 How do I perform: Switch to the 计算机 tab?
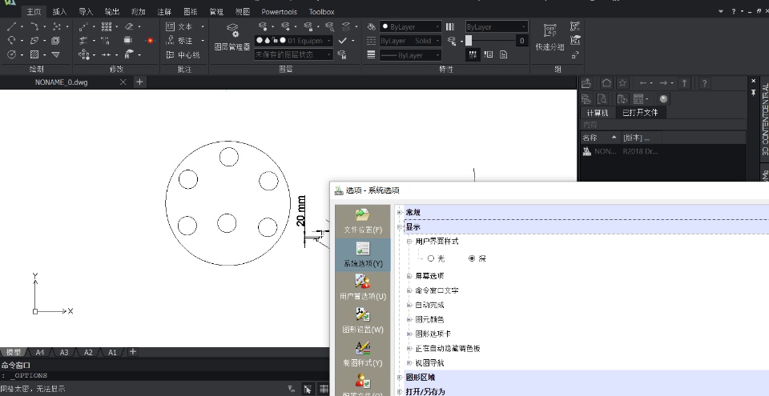coord(598,112)
